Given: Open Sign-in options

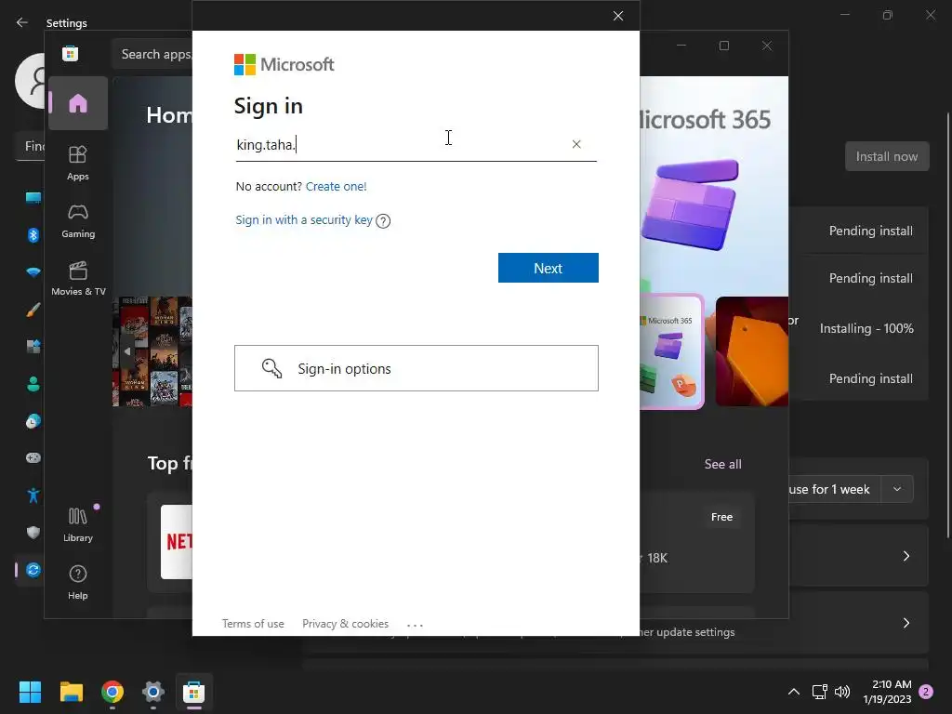Looking at the screenshot, I should click(416, 368).
